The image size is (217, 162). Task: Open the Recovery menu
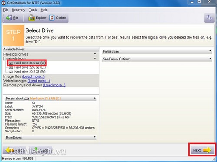click(19, 10)
